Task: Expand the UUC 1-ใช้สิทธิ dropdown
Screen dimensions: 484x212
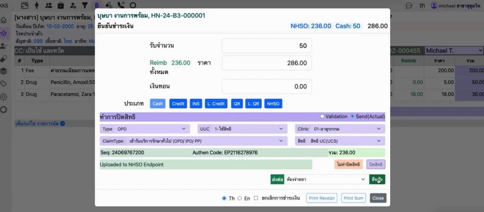Action: [242, 129]
